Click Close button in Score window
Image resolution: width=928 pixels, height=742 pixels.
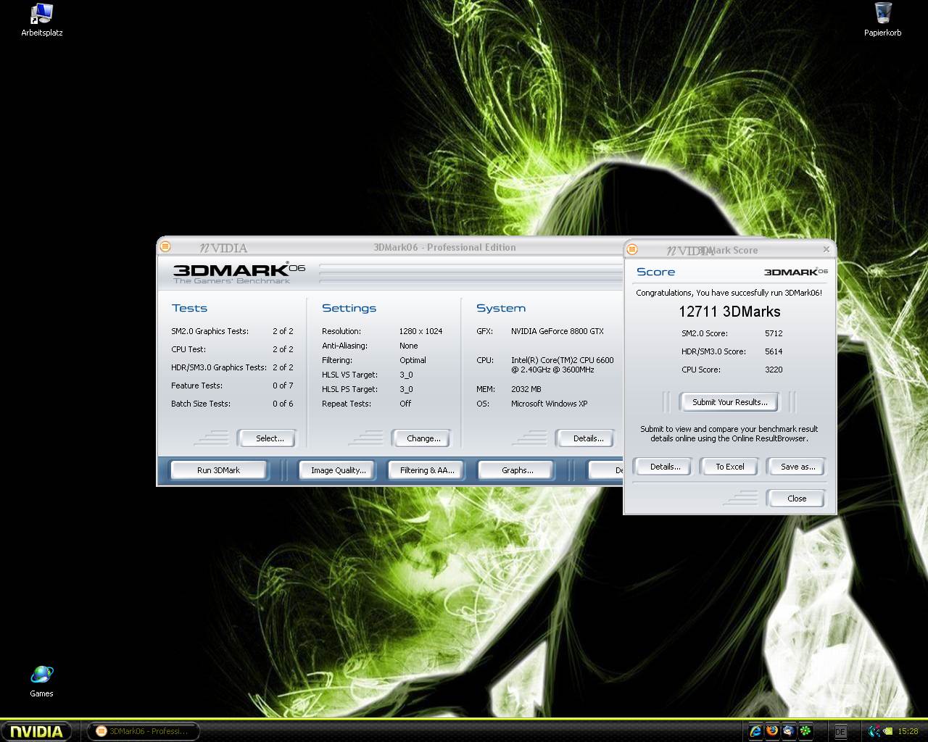click(796, 499)
